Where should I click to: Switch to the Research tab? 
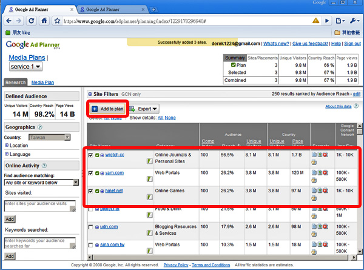pos(16,83)
